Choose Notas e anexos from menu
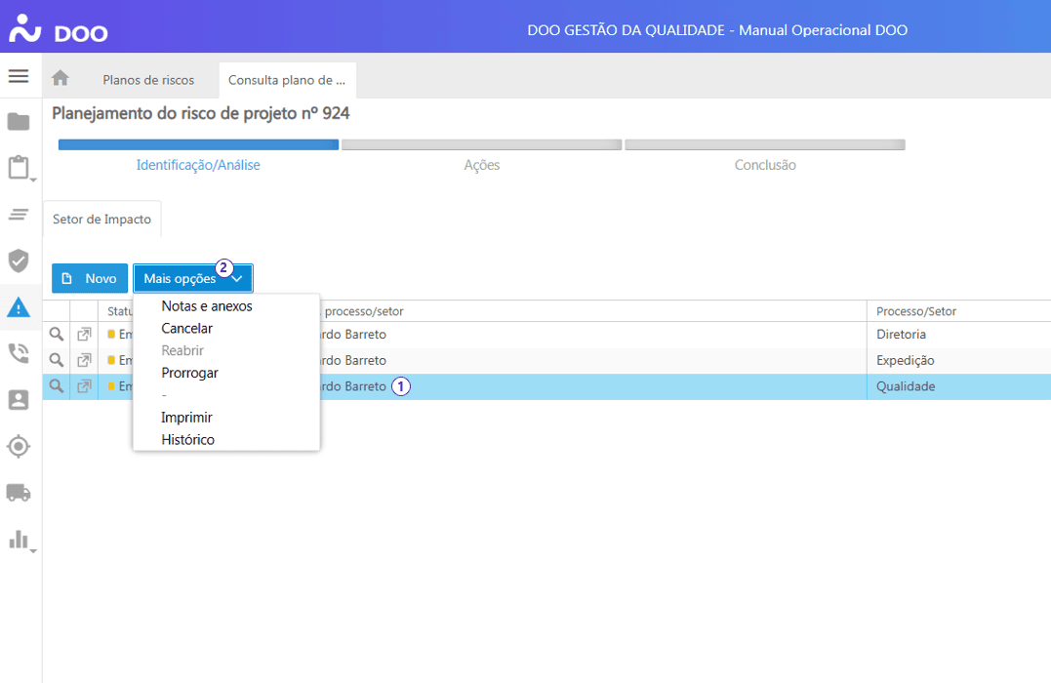This screenshot has height=683, width=1051. pyautogui.click(x=207, y=306)
